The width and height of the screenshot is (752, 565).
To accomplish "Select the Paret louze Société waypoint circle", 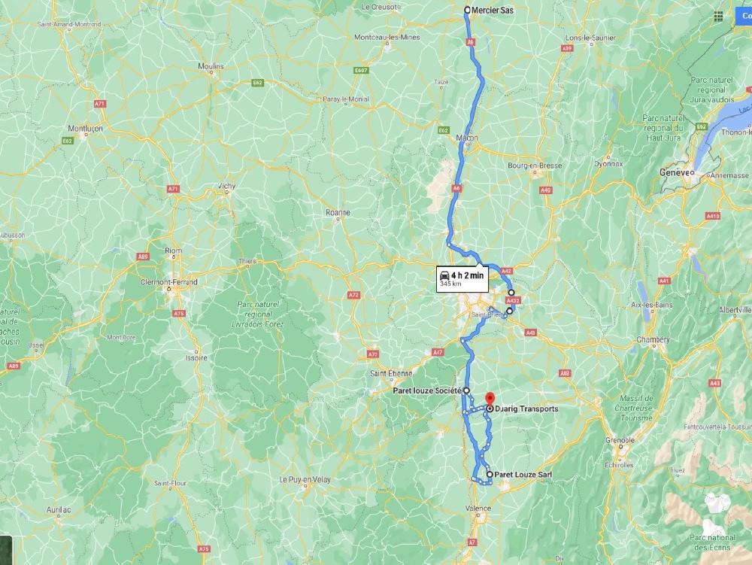I will (466, 390).
